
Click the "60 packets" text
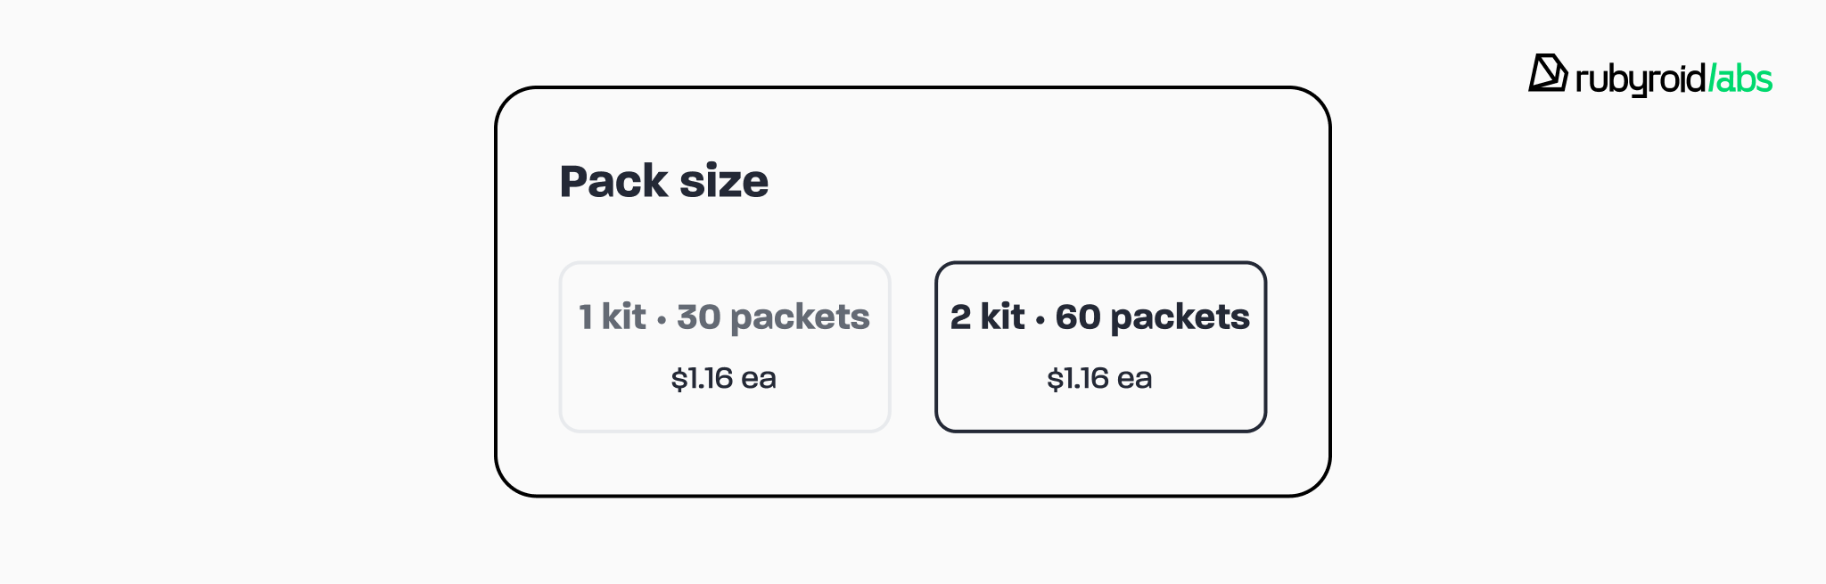pos(1152,317)
